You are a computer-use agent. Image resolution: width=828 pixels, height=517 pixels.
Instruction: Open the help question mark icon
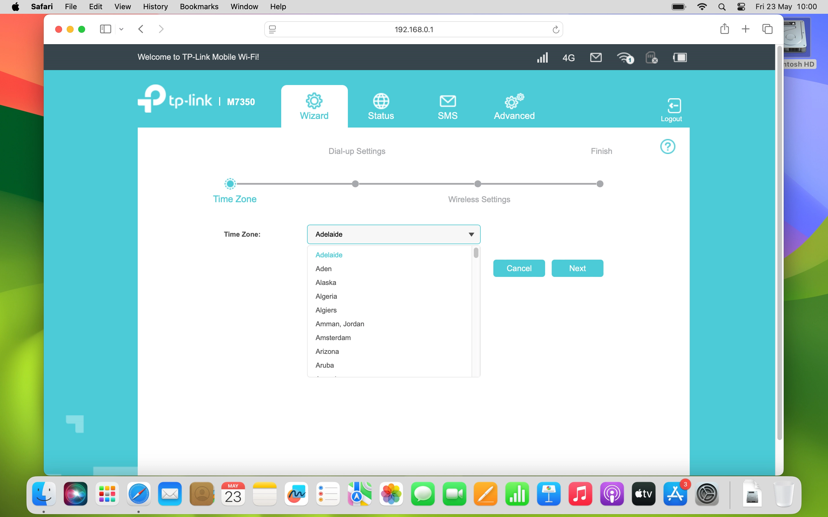[667, 147]
